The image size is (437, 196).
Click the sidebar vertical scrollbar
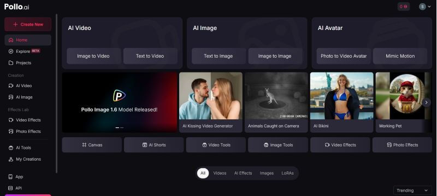point(57,94)
